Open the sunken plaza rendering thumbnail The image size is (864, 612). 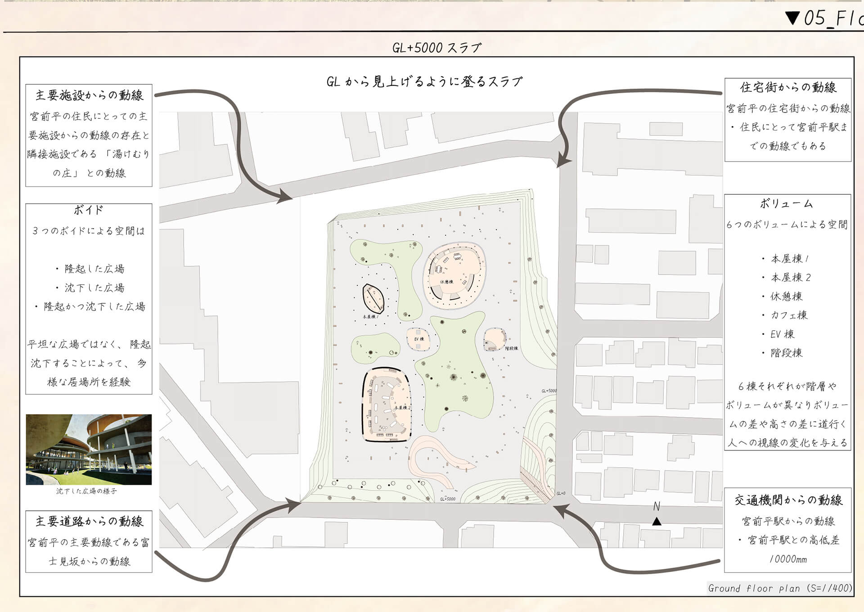(89, 449)
